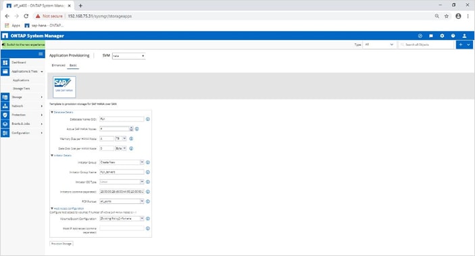Show info for Database Name (SID)
The image size is (475, 256).
[x=148, y=119]
